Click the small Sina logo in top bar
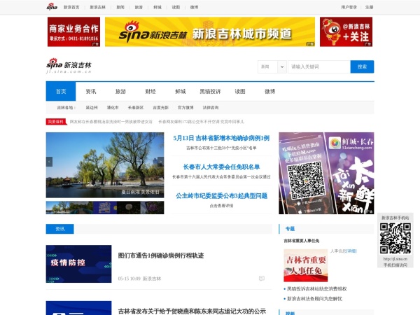This screenshot has width=420, height=315. [52, 7]
